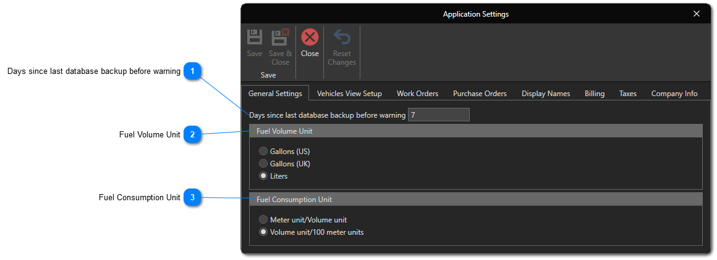Click the Save & Close icon
The height and width of the screenshot is (260, 717).
tap(280, 38)
